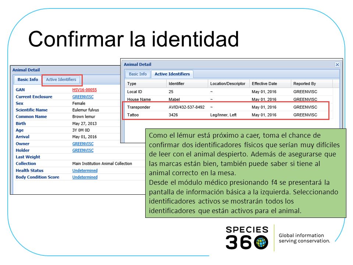Click the Sex value Female

79,103
